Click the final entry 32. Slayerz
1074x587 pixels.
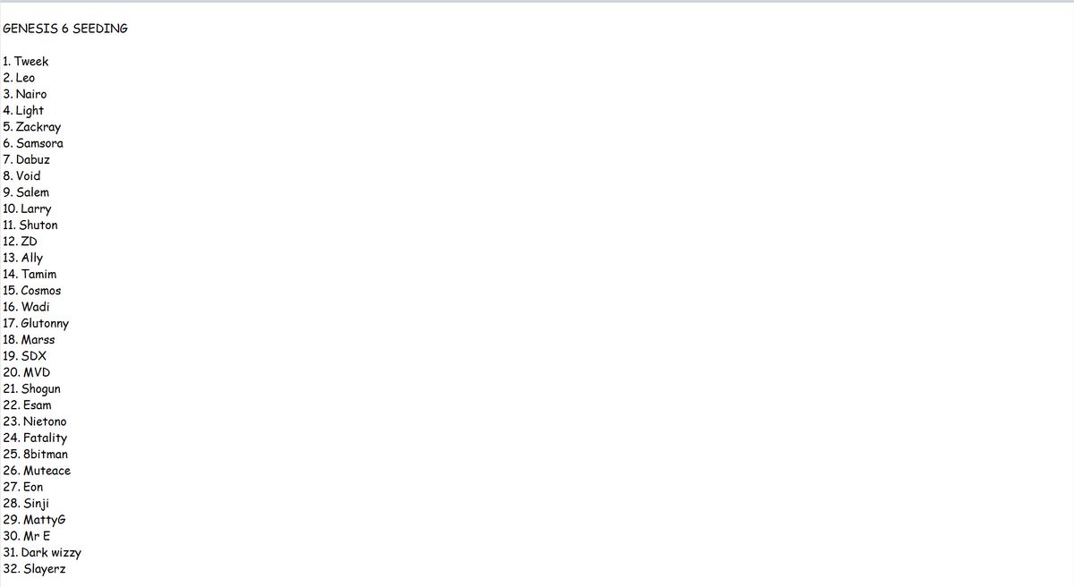(x=34, y=569)
